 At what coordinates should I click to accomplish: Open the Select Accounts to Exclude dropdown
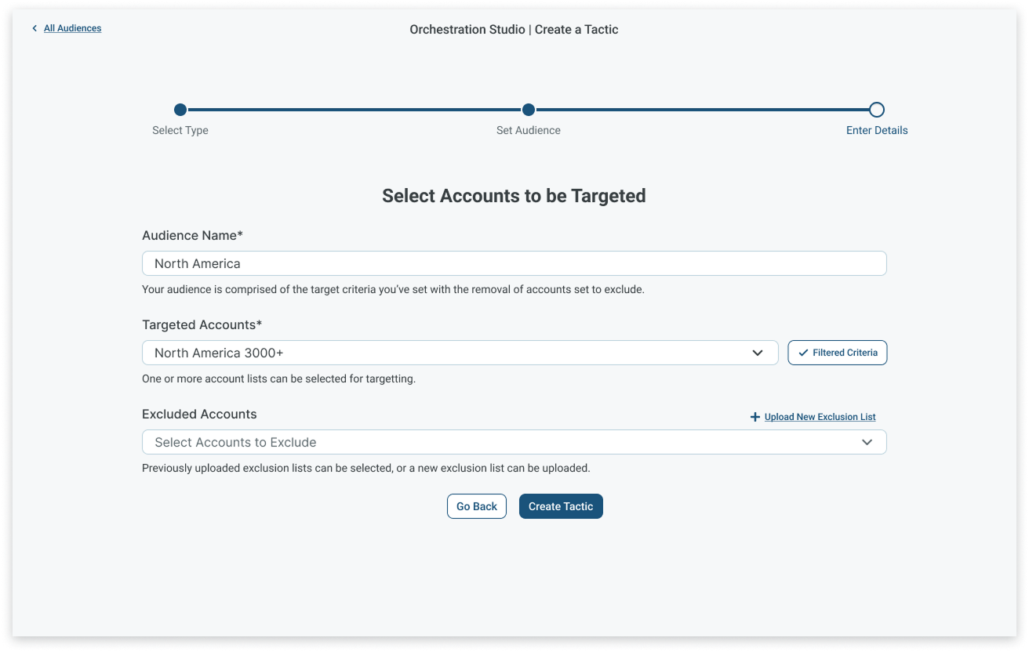point(514,442)
